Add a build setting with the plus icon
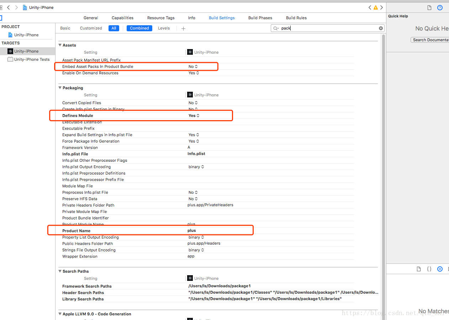The height and width of the screenshot is (320, 449). 183,28
